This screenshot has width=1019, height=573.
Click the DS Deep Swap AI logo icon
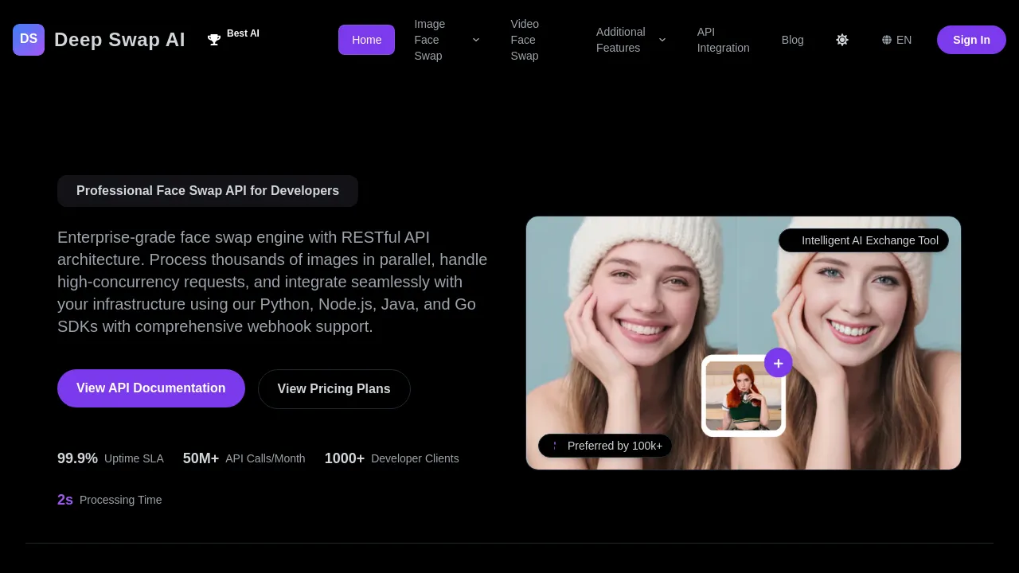click(28, 39)
